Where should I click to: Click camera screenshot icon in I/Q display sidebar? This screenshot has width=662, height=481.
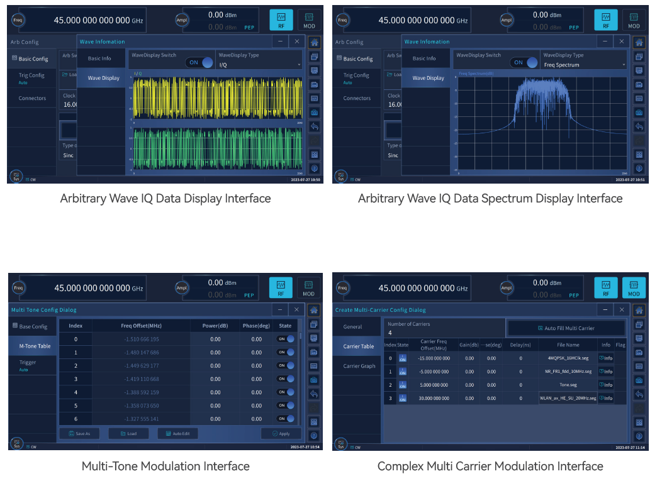point(315,113)
